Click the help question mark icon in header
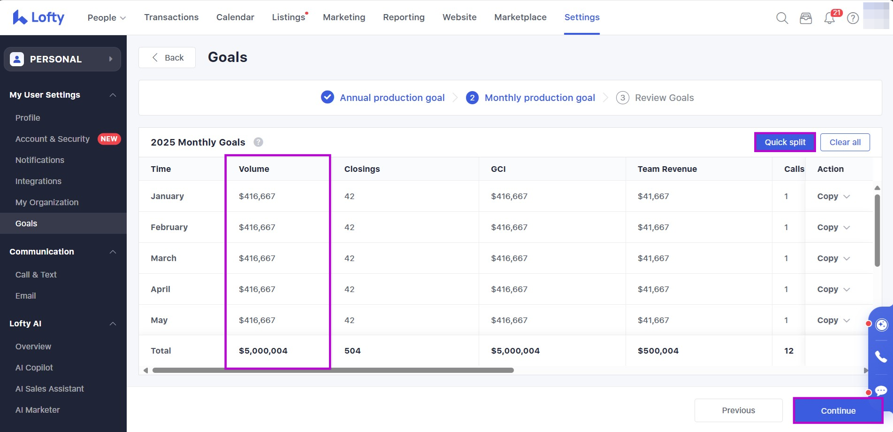 [853, 18]
